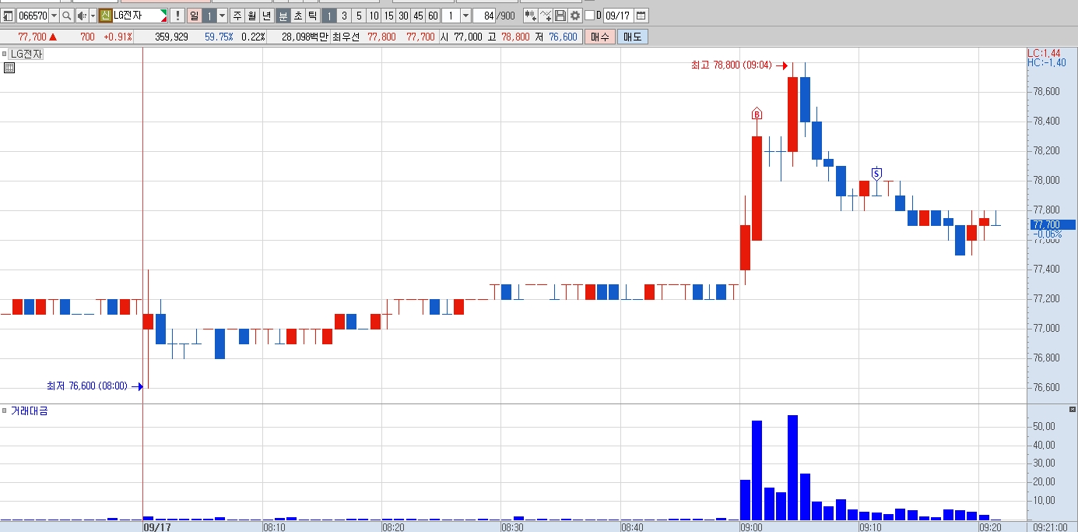Select the 15 minute interval tab
Viewport: 1078px width, 532px height.
[388, 16]
